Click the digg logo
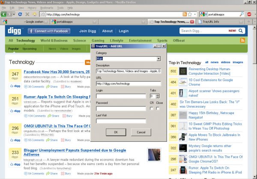Image resolution: width=257 pixels, height=179 pixels. coord(15,31)
